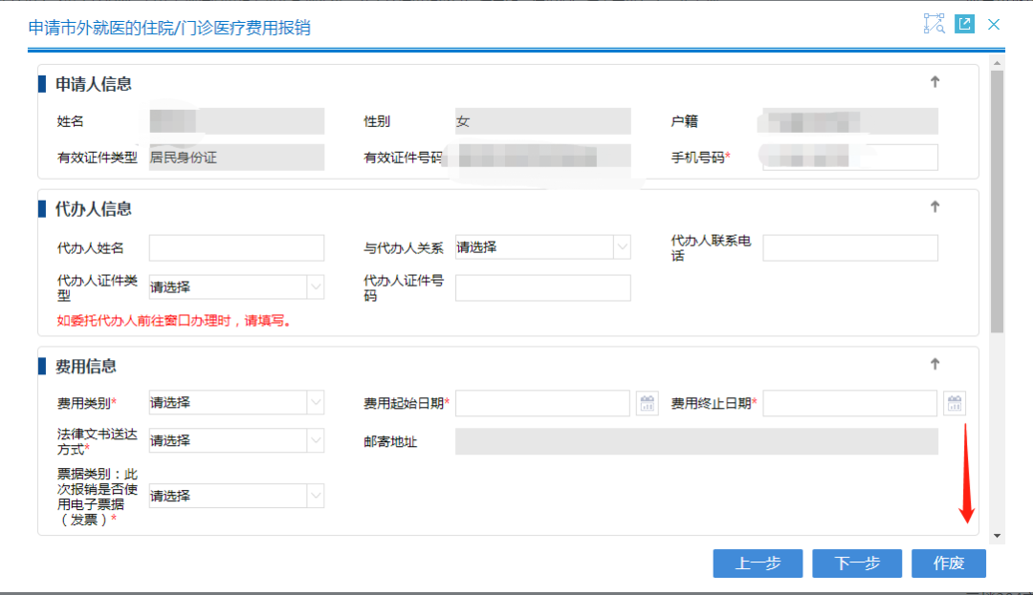1033x595 pixels.
Task: Click the 代办人姓名 input field
Action: [x=236, y=246]
